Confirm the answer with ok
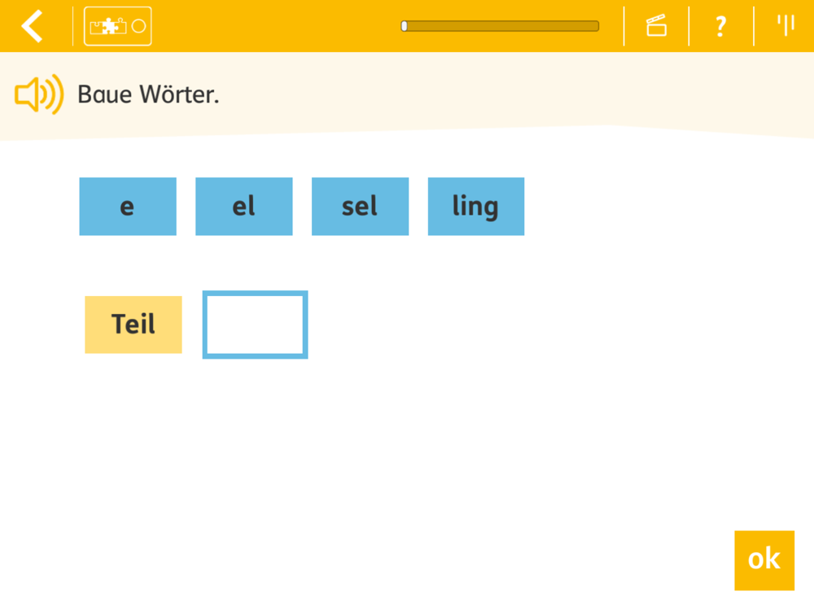The height and width of the screenshot is (610, 814). click(764, 560)
